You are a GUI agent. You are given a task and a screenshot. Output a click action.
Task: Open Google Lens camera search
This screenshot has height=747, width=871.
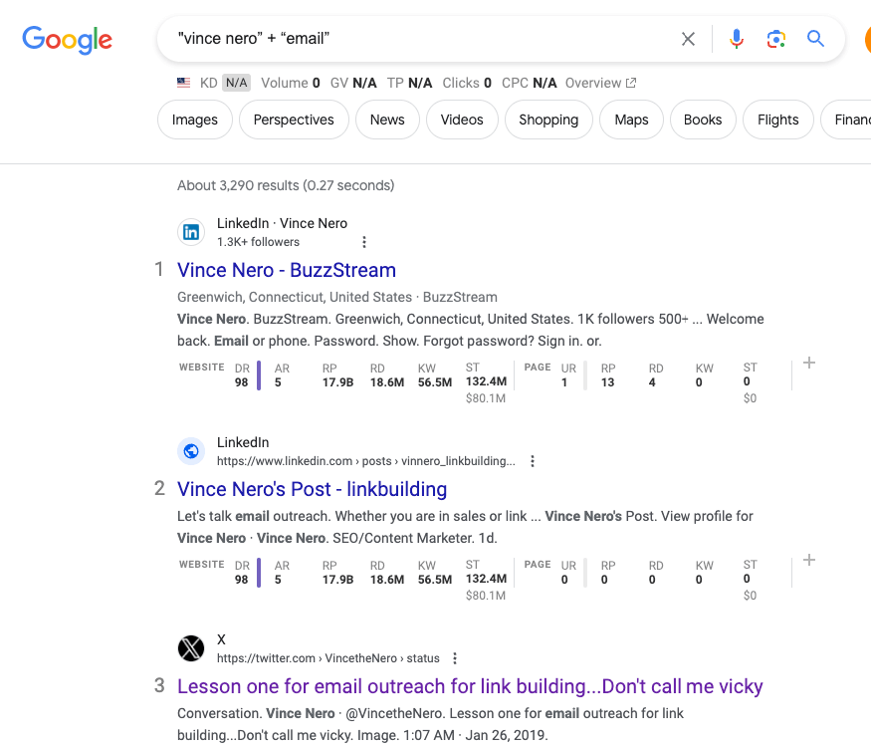775,39
